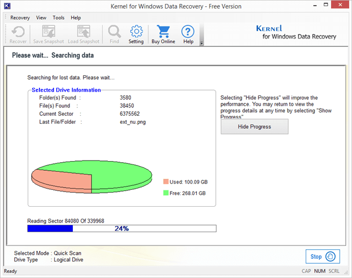Click the Reading Sector 84080 Of 339968 text

tap(65, 221)
